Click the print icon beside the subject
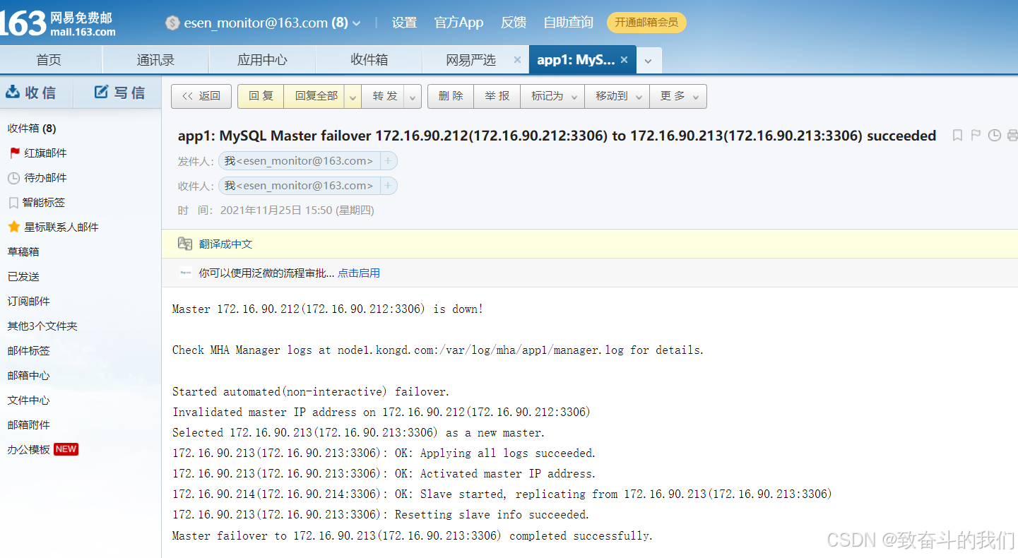This screenshot has height=558, width=1018. [x=1012, y=136]
